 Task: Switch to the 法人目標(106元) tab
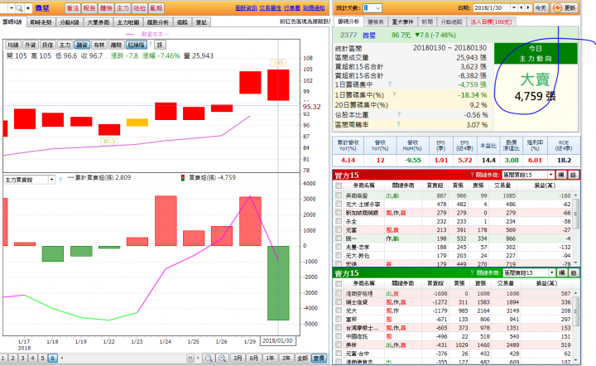tap(491, 22)
